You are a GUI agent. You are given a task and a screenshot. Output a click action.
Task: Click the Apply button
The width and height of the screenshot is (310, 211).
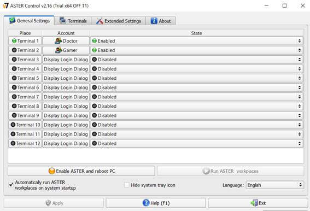pyautogui.click(x=54, y=203)
